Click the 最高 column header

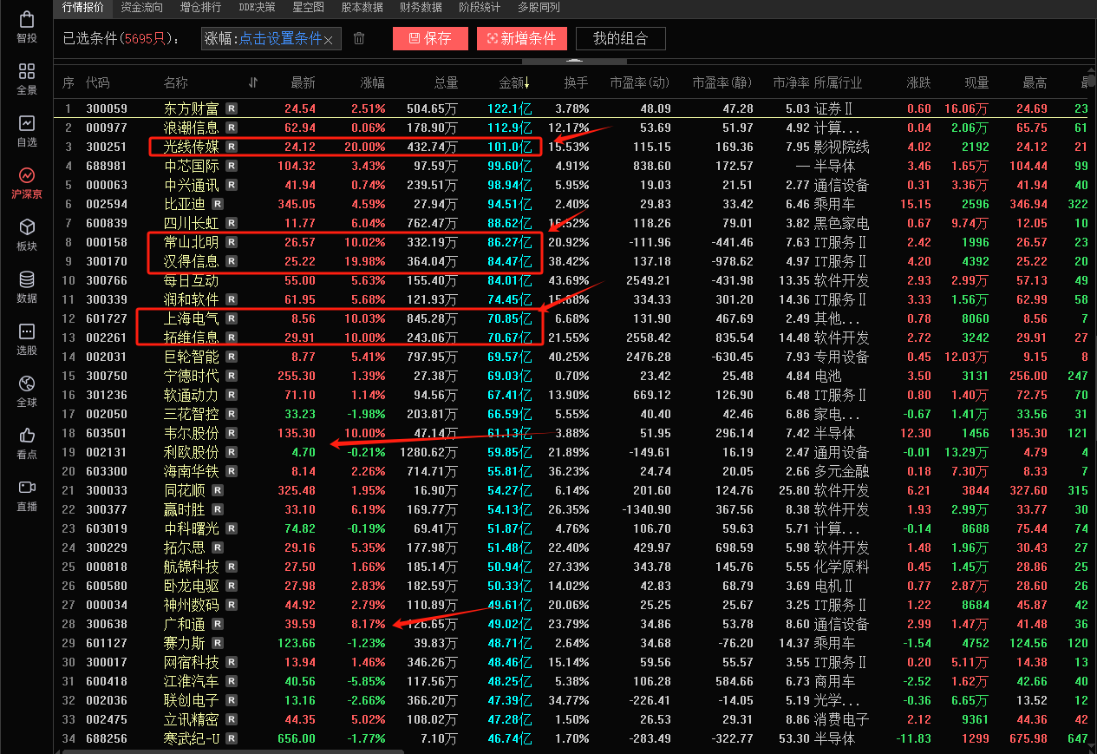tap(1035, 82)
